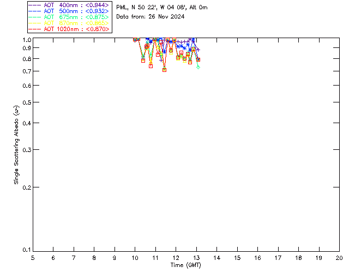Image resolution: width=349 pixels, height=279 pixels.
Task: Click the y-axis tick label '0.5'
Action: pos(27,102)
